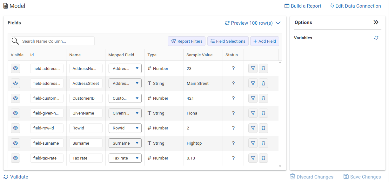The image size is (389, 182).
Task: Refresh the Variables list
Action: coord(376,38)
